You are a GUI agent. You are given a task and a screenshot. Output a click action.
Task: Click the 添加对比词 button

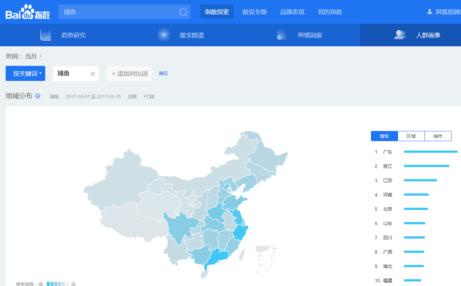[x=129, y=74]
